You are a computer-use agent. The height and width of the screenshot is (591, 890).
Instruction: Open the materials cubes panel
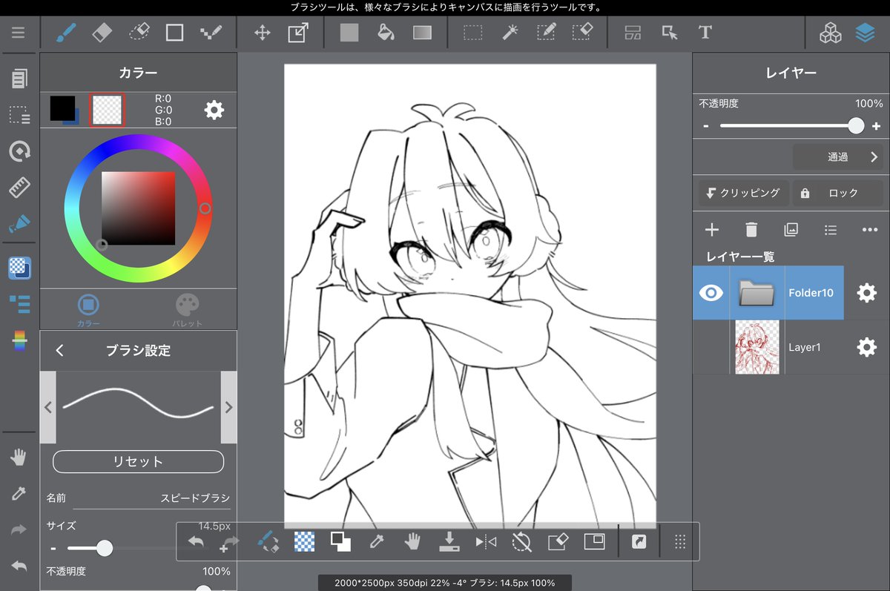click(830, 33)
